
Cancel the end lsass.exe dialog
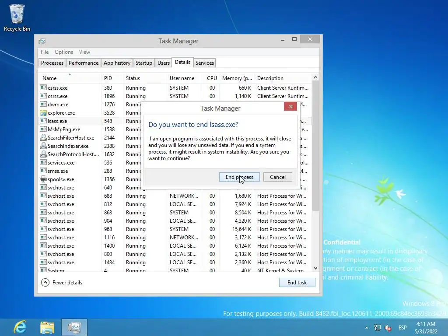[278, 177]
